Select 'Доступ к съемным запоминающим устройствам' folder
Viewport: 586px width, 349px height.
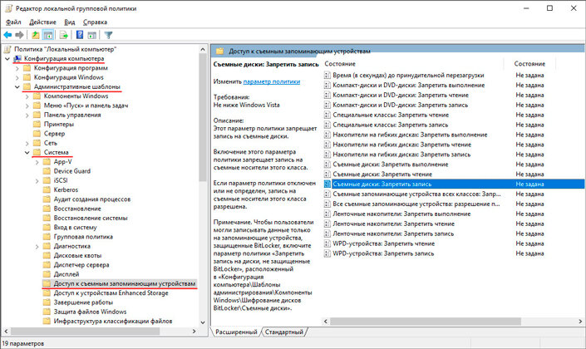125,283
